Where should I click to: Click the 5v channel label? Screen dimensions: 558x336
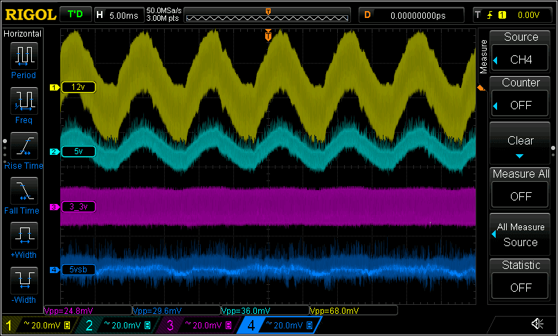point(78,152)
